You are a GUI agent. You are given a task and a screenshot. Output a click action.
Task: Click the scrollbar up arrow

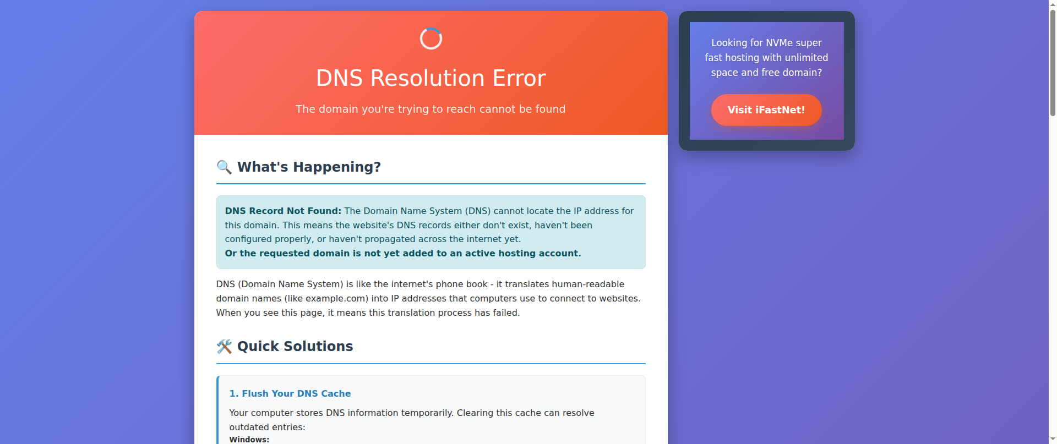[1053, 4]
